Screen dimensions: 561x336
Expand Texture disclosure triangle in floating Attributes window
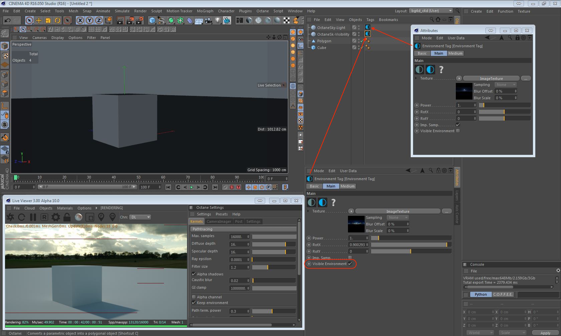point(416,78)
